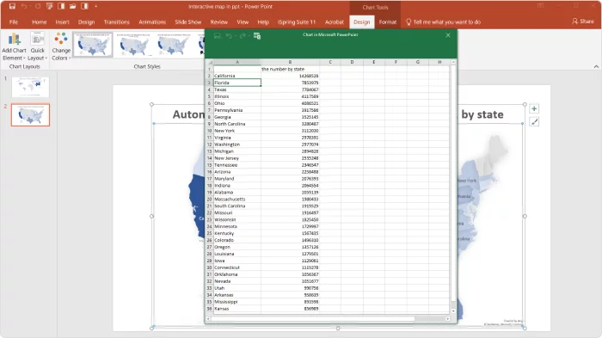Select all cells with the sheet corner button
The image size is (602, 338).
point(210,62)
